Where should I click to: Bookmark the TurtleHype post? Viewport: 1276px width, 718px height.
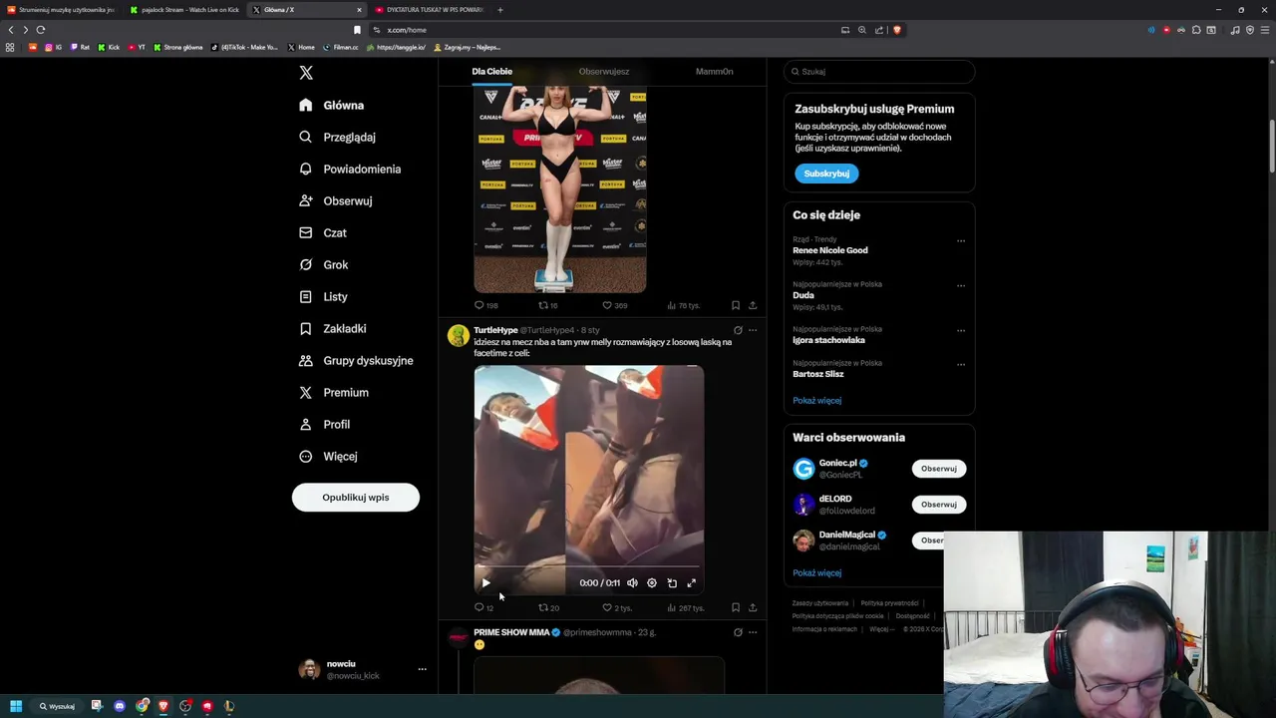736,607
